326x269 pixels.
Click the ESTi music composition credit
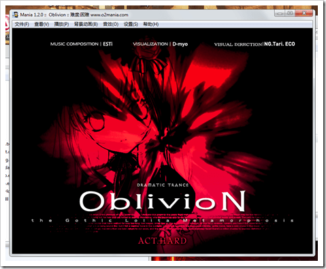pos(108,44)
